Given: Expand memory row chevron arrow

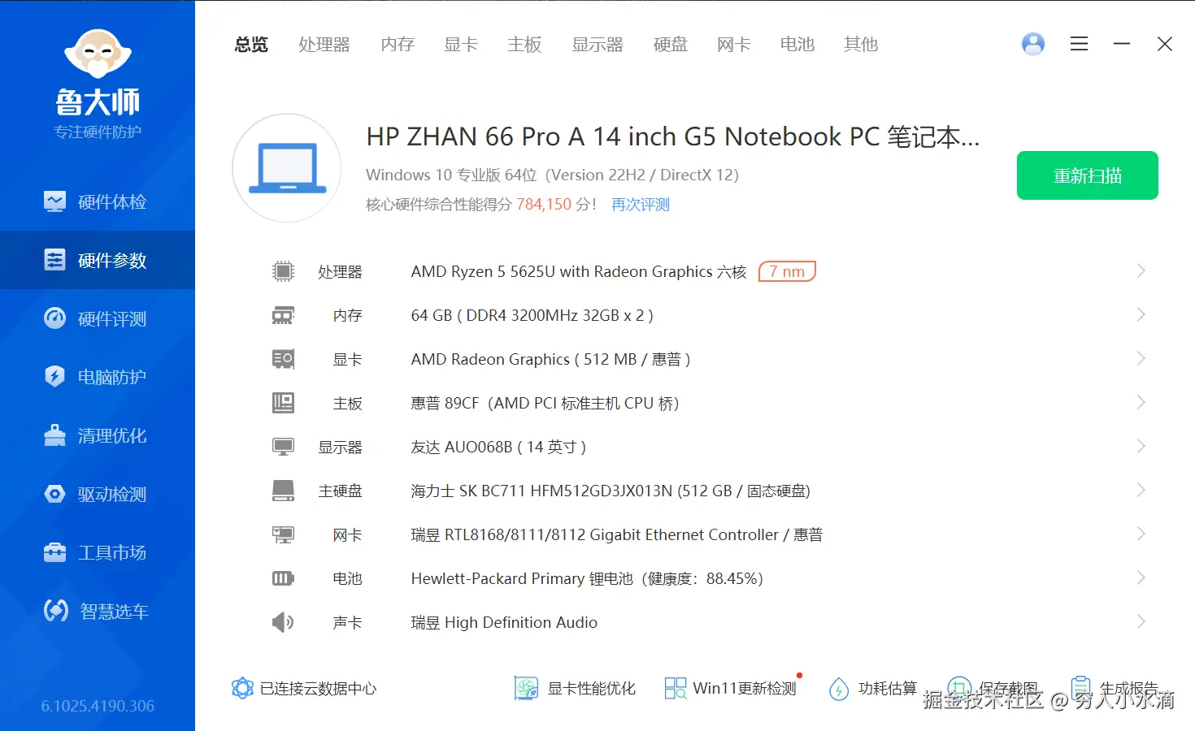Looking at the screenshot, I should (1141, 315).
